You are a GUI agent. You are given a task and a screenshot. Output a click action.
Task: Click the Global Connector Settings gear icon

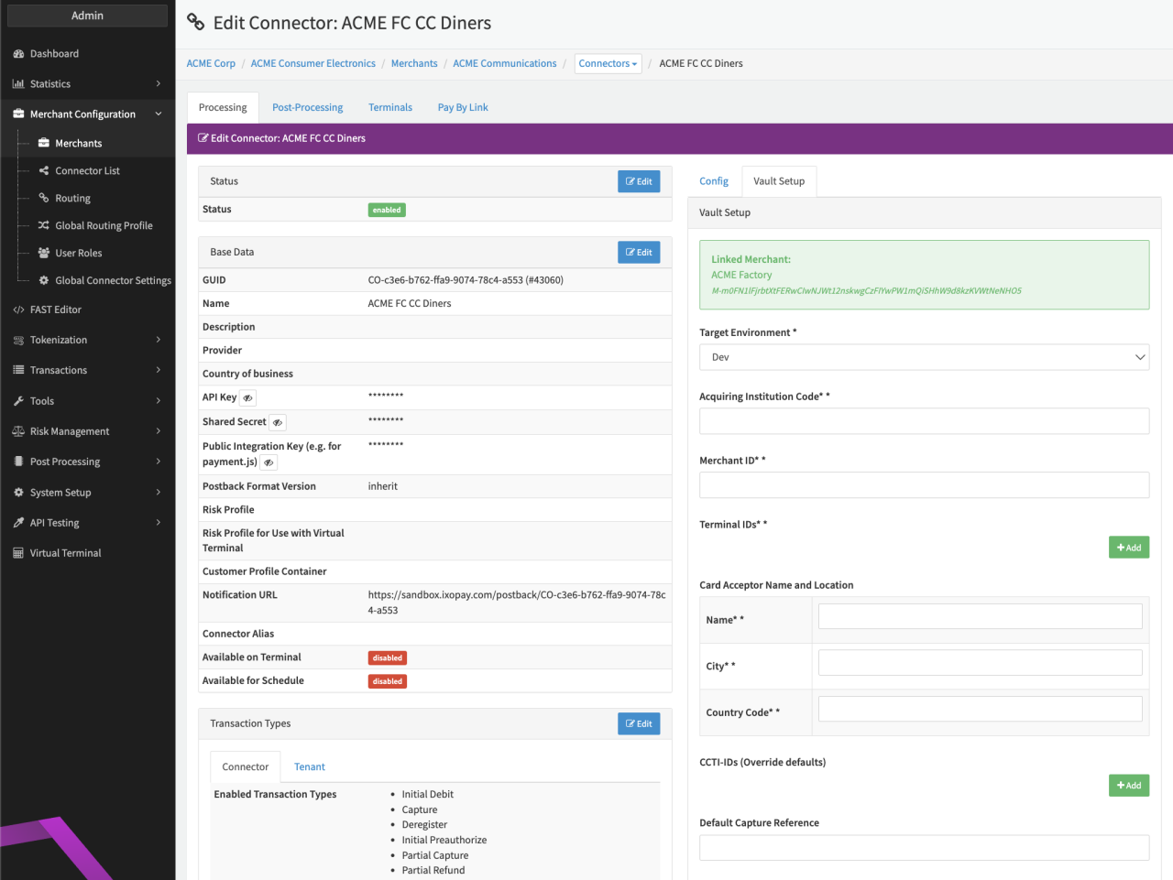click(44, 281)
